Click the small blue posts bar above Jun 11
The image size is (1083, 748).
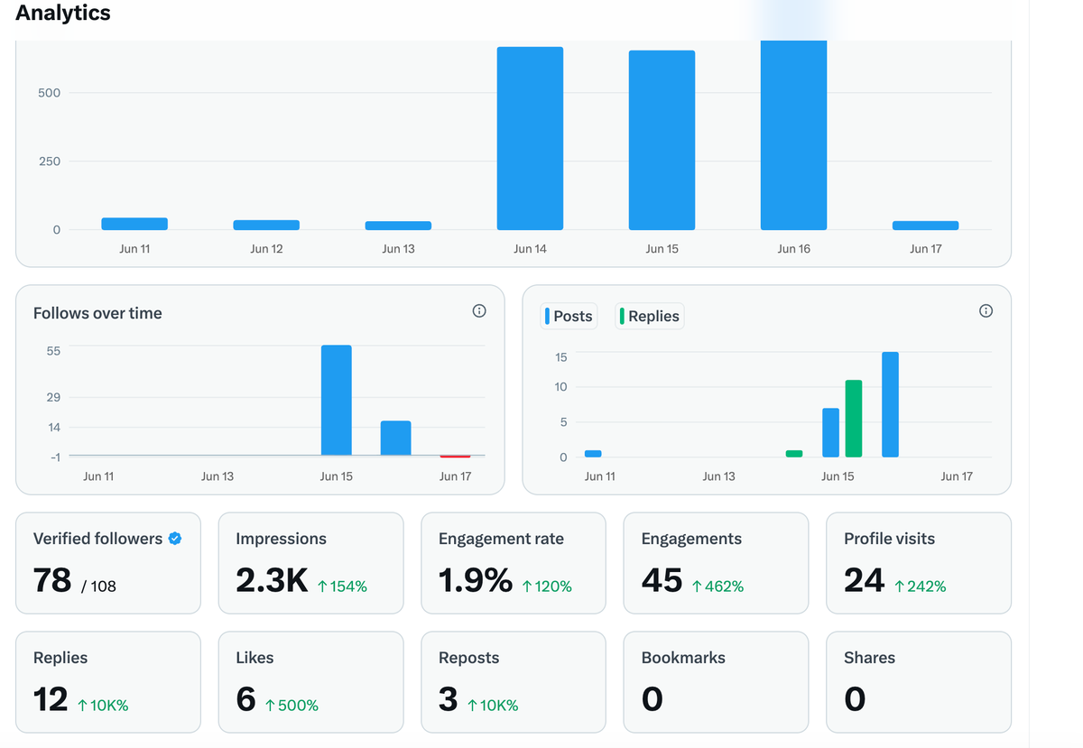593,454
